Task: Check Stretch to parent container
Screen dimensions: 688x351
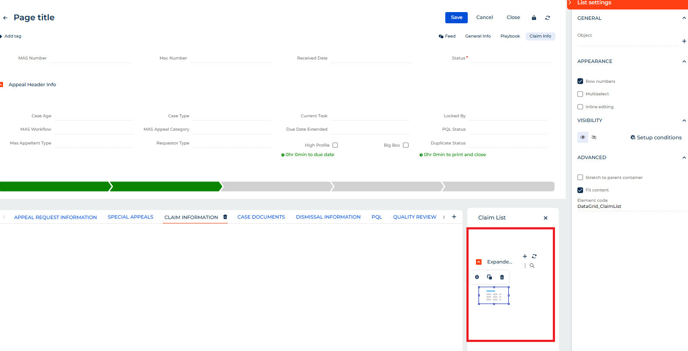Action: click(x=580, y=177)
